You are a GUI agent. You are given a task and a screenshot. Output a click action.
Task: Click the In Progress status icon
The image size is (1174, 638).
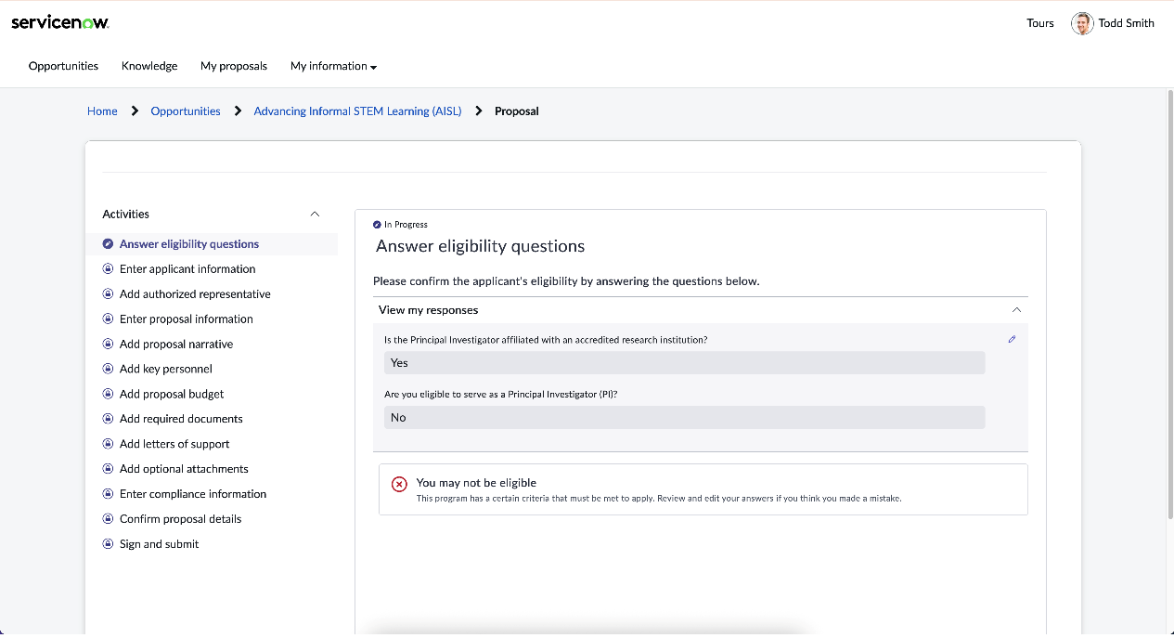pos(377,225)
